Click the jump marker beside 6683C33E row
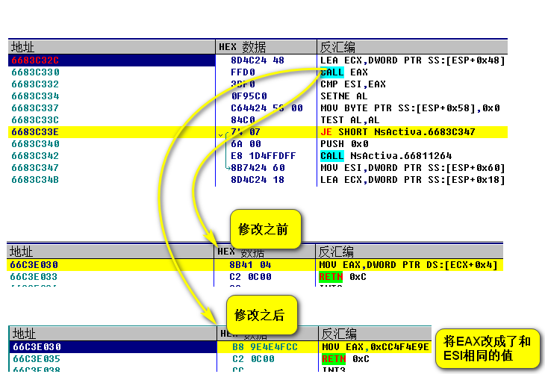Image resolution: width=545 pixels, height=374 pixels. 221,135
